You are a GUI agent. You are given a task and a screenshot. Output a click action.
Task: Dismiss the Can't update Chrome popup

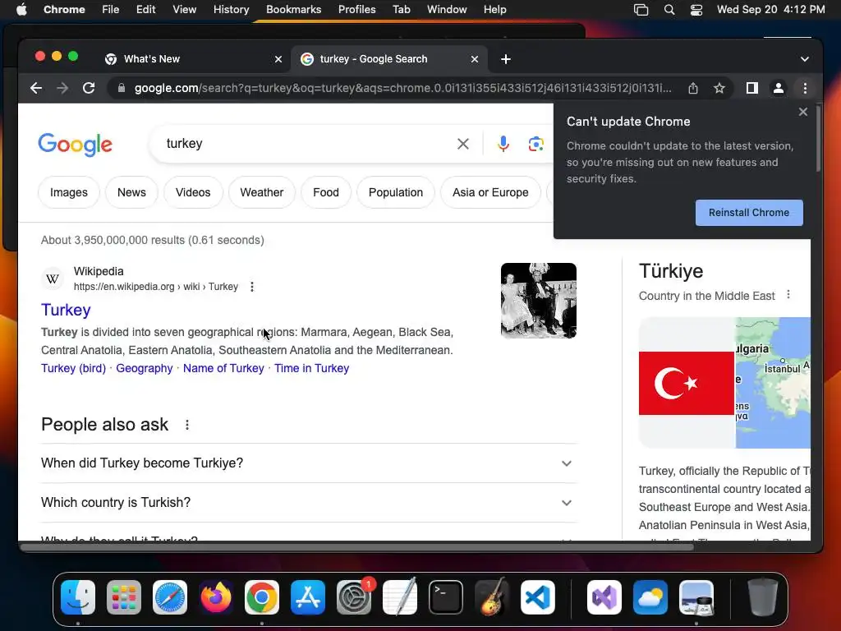click(x=802, y=112)
